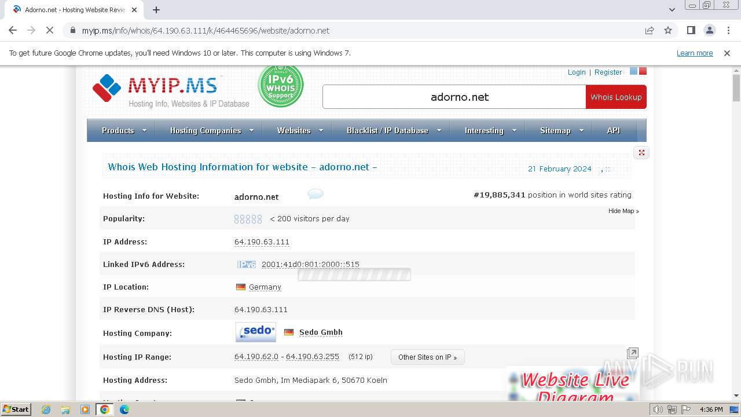Expand Blacklist / IP Database dropdown arrow
Screen dimensions: 741x417
[439, 130]
